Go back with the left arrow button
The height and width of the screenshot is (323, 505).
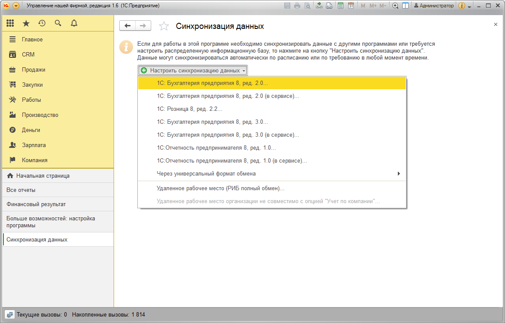coord(127,26)
